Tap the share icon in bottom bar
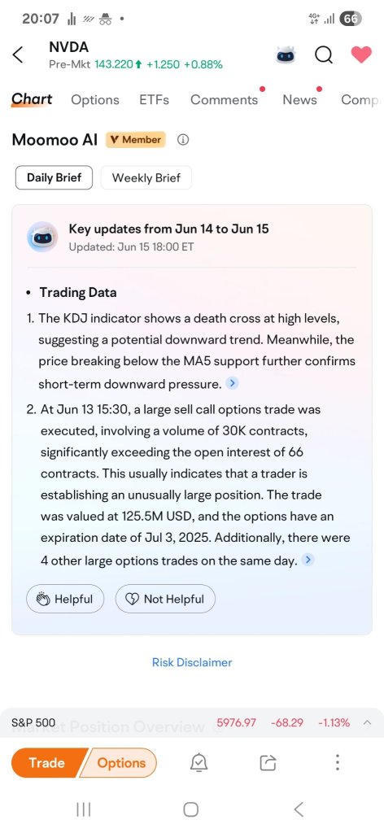Image resolution: width=384 pixels, height=833 pixels. tap(268, 763)
